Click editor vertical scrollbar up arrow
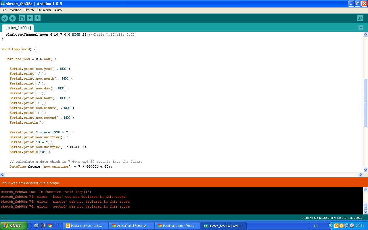Screen dimensions: 368x230 [x=366, y=34]
